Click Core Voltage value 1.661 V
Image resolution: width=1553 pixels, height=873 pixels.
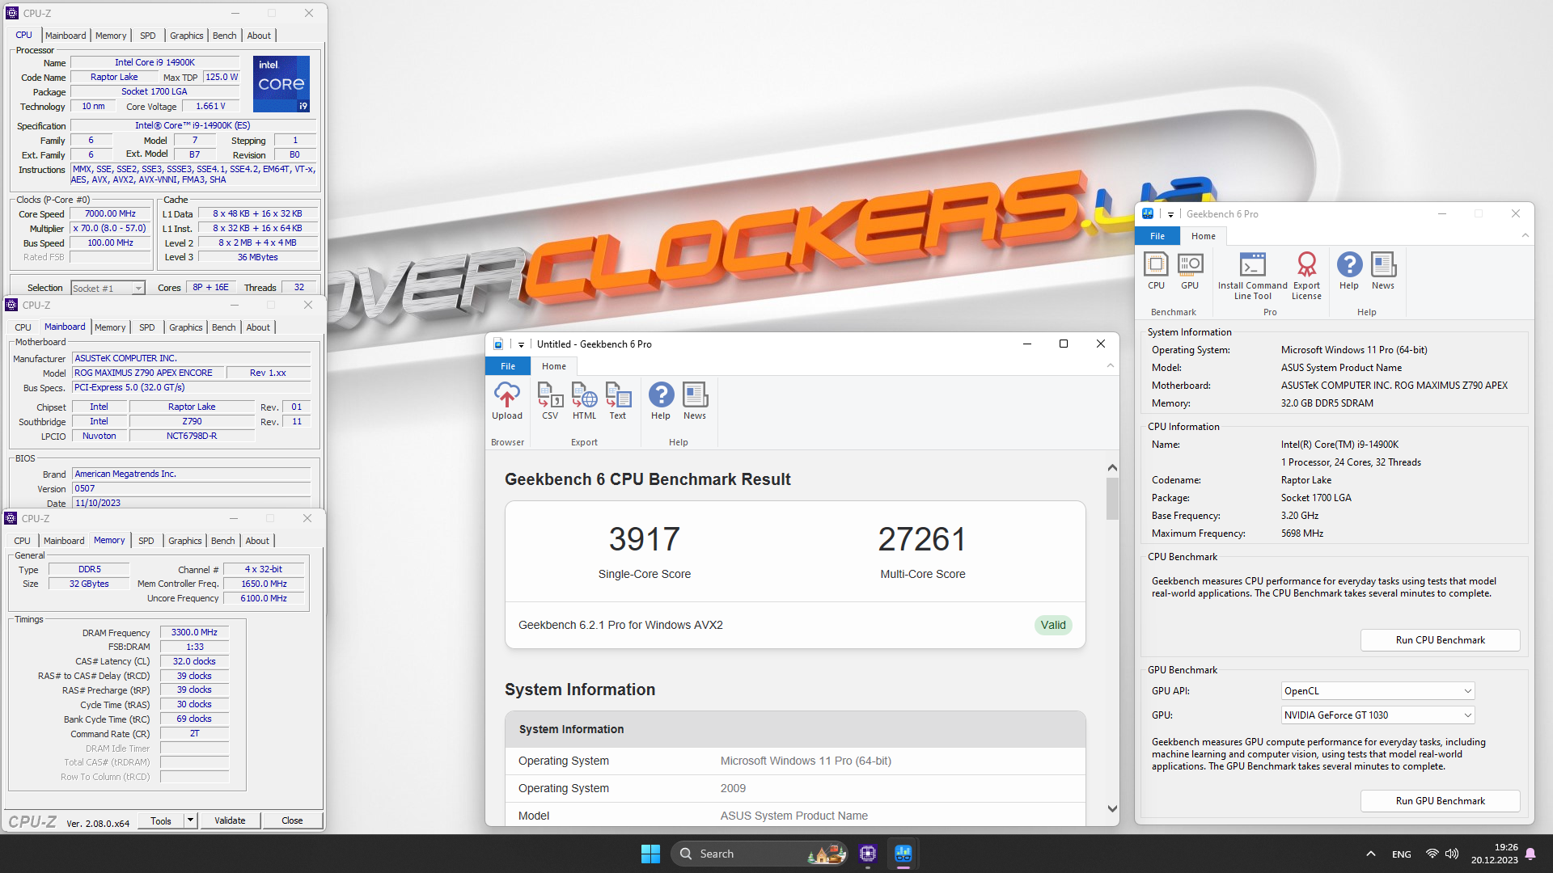pyautogui.click(x=211, y=106)
